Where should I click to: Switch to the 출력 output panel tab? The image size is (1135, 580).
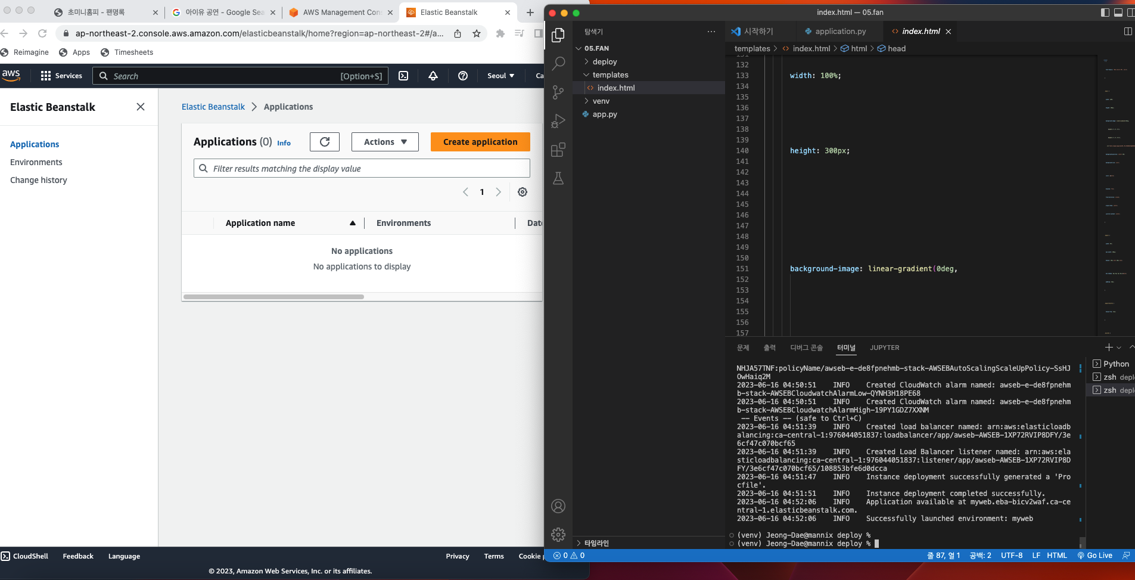click(770, 348)
